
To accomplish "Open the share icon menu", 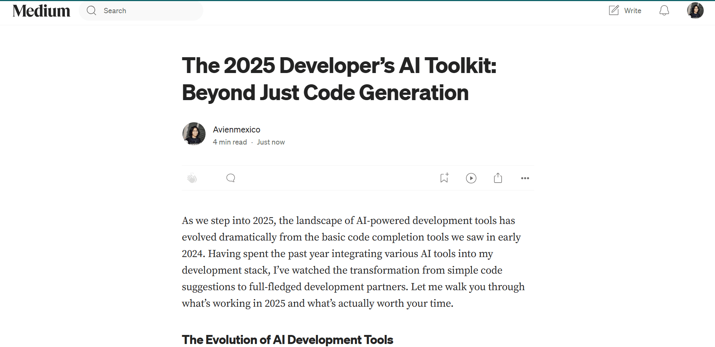I will click(x=498, y=178).
